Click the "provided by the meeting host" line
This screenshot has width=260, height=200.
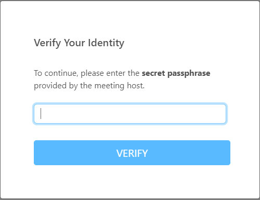tap(89, 86)
